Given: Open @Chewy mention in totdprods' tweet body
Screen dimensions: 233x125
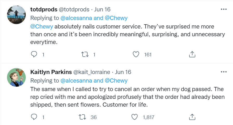Looking at the screenshot, I should pos(41,27).
